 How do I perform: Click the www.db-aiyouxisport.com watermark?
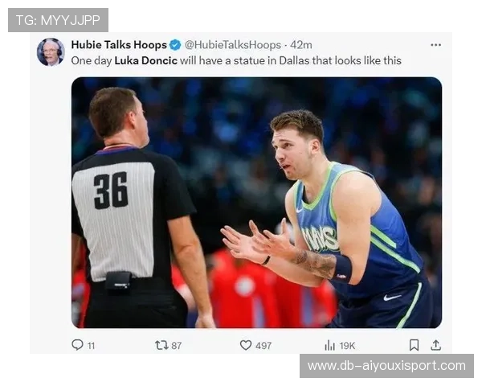386,366
